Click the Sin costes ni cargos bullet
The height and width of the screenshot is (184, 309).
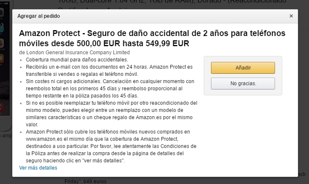[x=110, y=81]
